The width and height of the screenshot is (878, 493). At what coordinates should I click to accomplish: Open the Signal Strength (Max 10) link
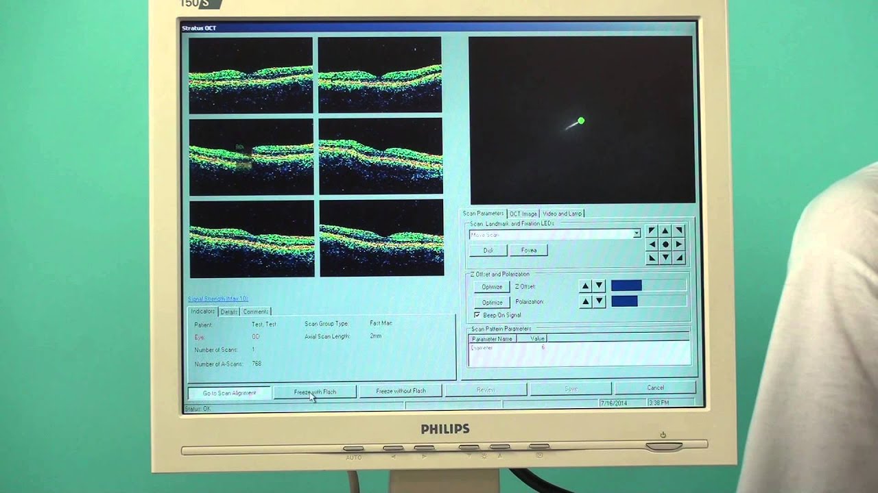pos(218,299)
